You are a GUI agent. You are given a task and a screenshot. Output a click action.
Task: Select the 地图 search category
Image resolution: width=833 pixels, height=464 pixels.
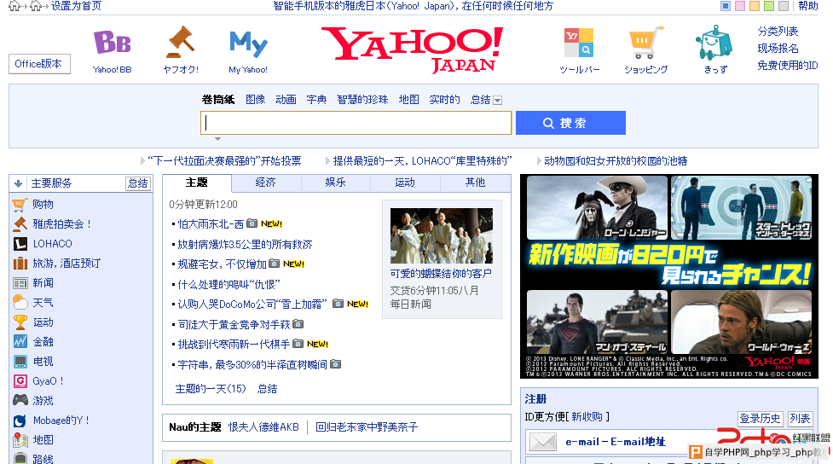(x=408, y=100)
